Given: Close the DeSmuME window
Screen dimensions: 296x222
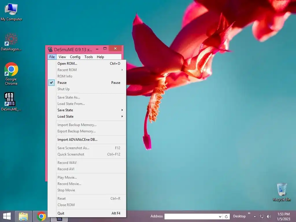Looking at the screenshot, I should coord(115,49).
